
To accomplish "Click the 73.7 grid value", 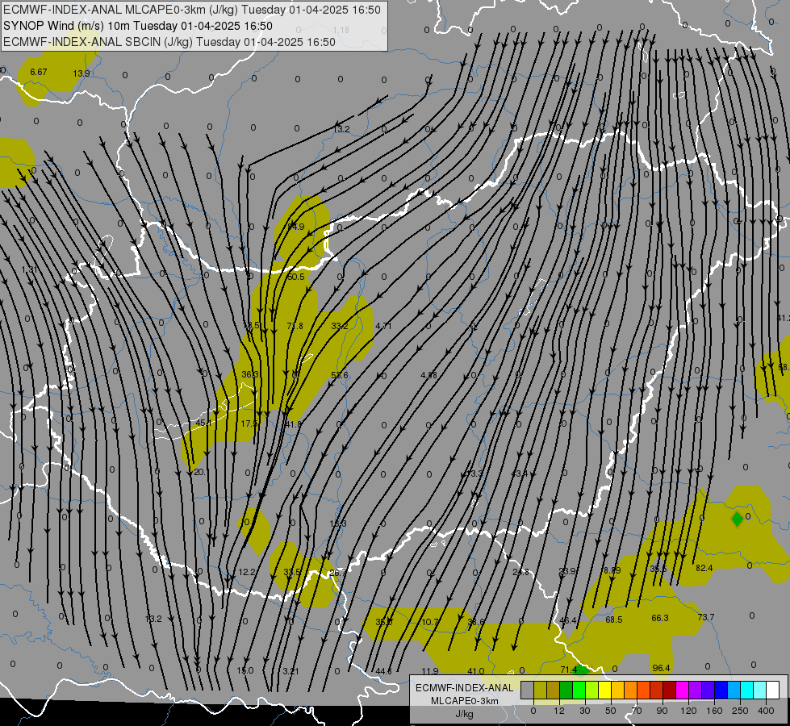I will [706, 617].
